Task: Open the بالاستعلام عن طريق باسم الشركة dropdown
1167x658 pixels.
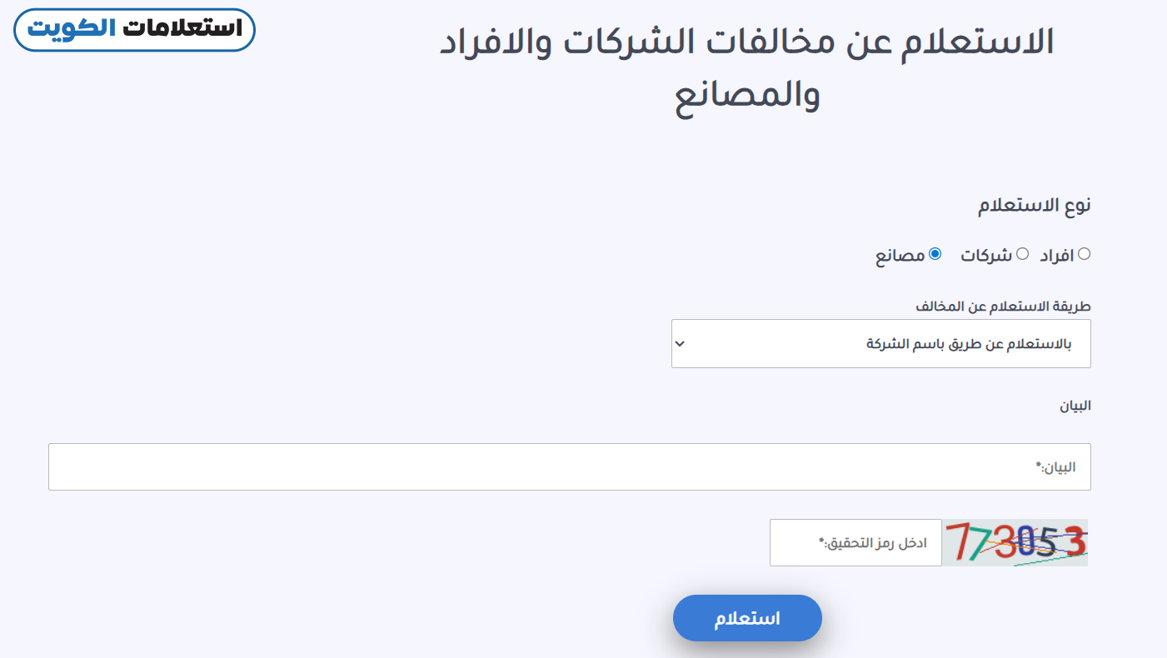Action: click(x=880, y=343)
